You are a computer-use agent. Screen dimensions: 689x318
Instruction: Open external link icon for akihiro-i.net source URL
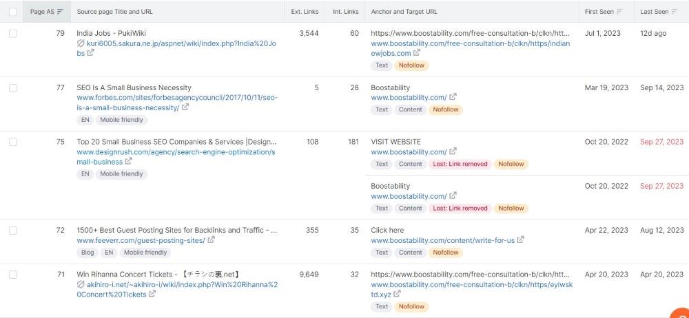[x=152, y=295]
